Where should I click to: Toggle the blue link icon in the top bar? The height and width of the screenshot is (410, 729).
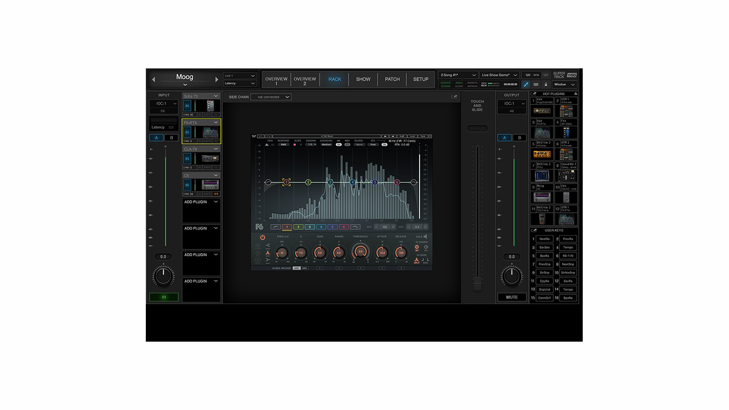(x=526, y=84)
